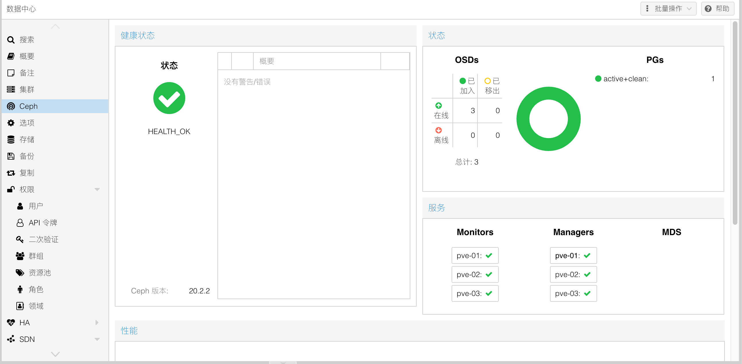Click the HEALTH_OK status text
Viewport: 742px width, 364px height.
click(169, 131)
